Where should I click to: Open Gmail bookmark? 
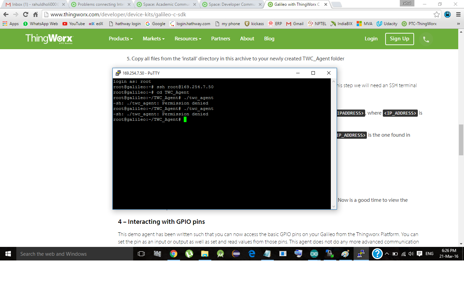coord(295,24)
